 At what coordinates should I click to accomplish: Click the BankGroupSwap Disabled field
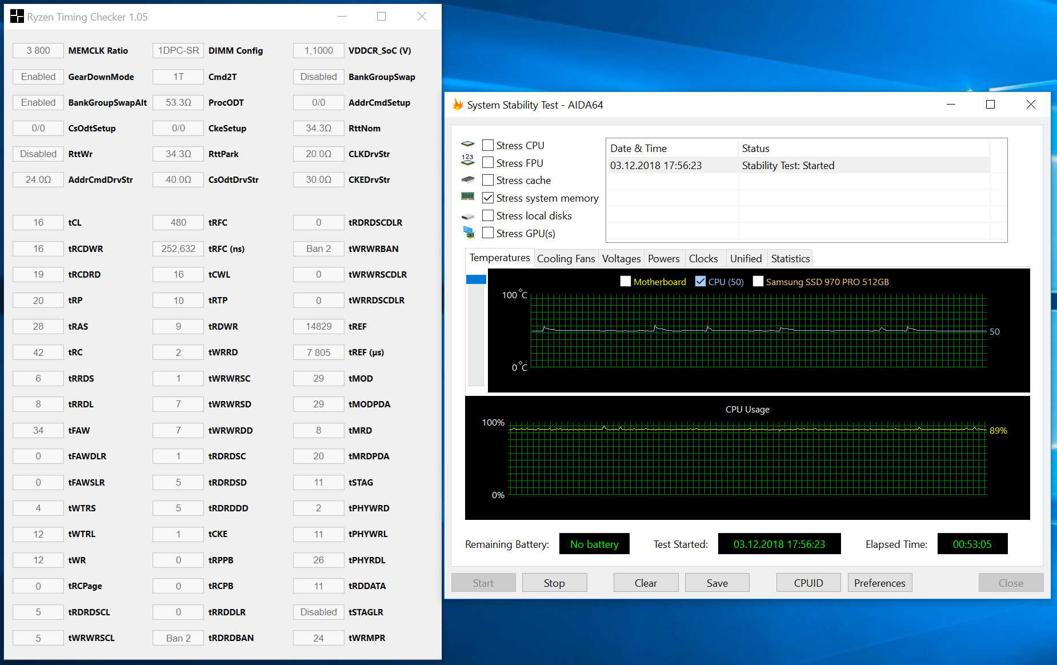point(319,77)
